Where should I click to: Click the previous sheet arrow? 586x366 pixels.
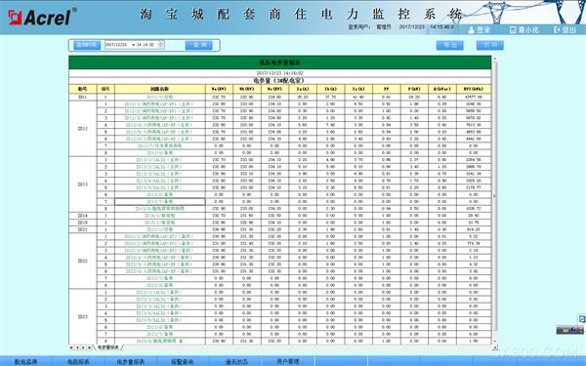[77, 347]
